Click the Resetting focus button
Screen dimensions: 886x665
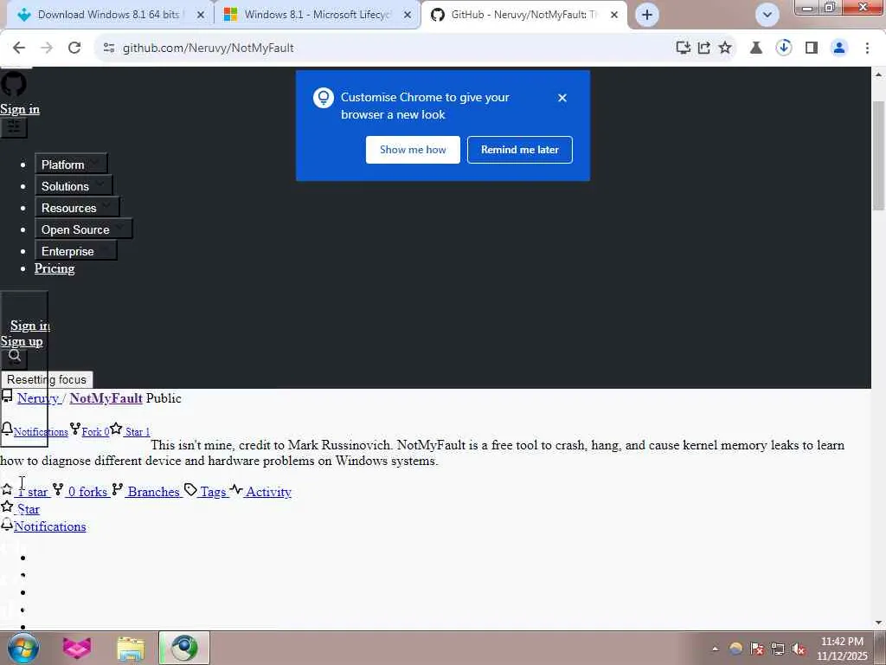point(47,379)
